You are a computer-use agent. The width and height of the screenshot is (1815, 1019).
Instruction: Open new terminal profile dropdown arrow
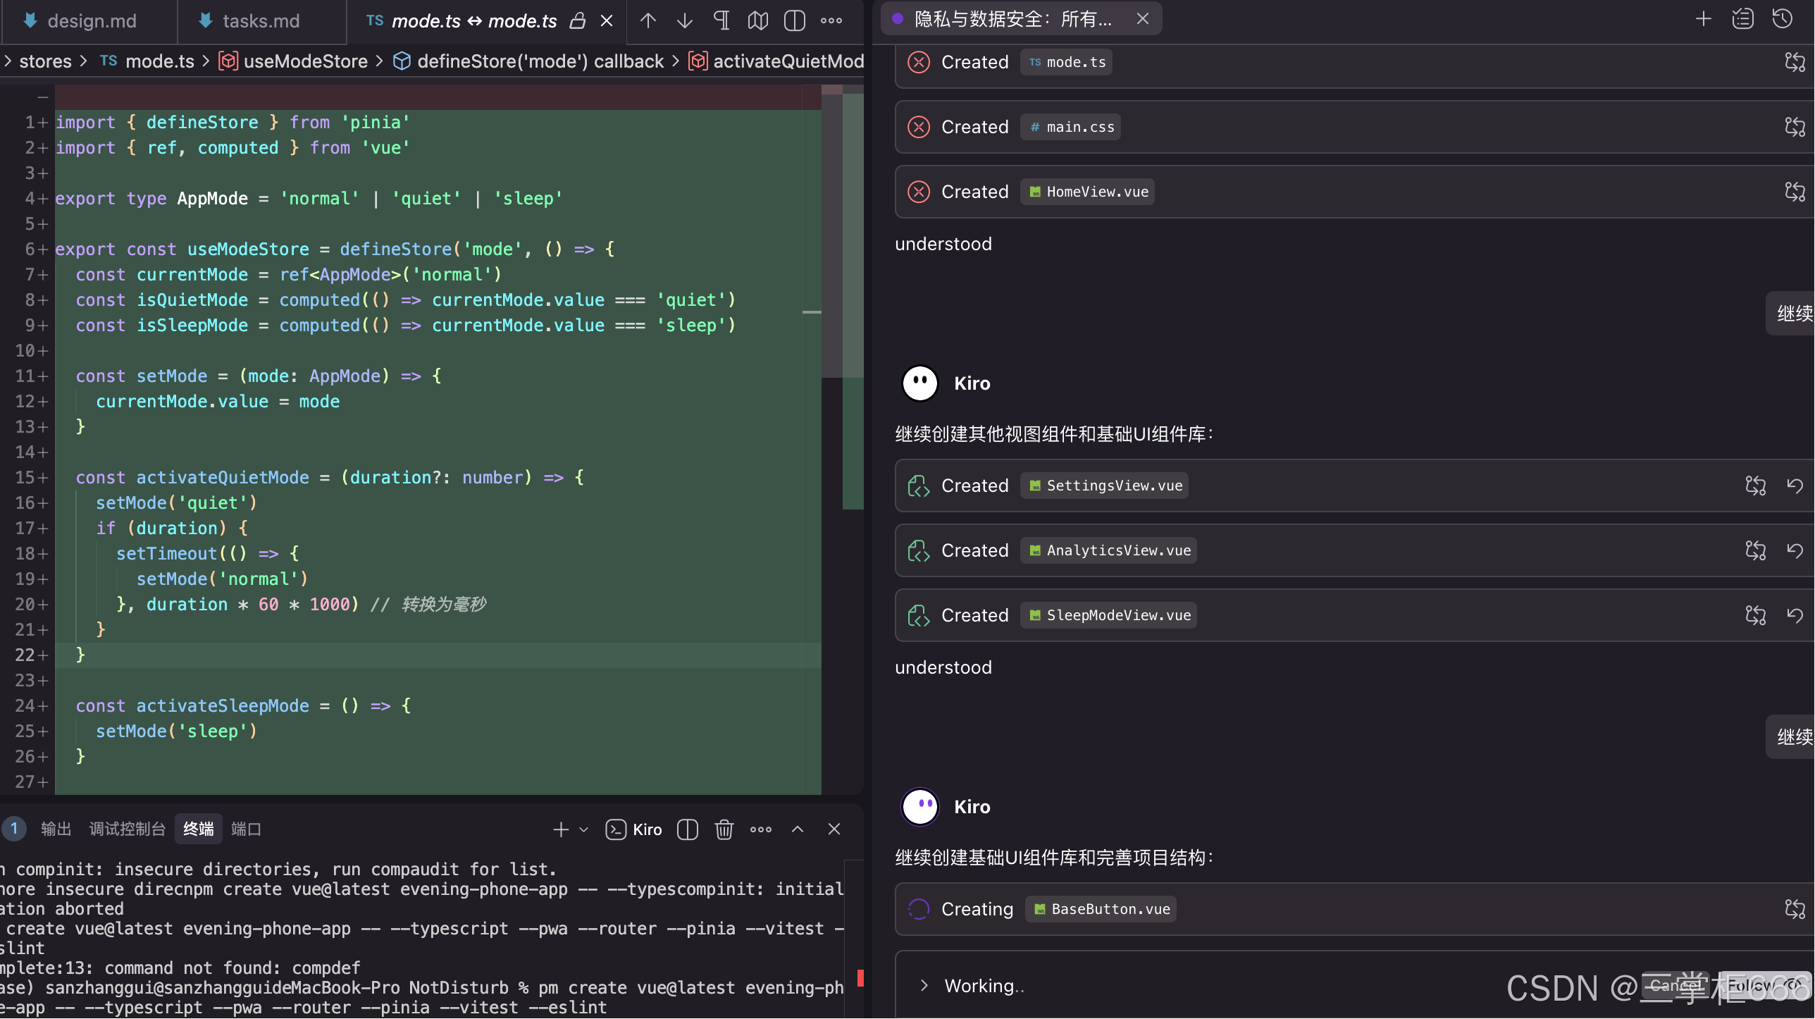pyautogui.click(x=583, y=829)
